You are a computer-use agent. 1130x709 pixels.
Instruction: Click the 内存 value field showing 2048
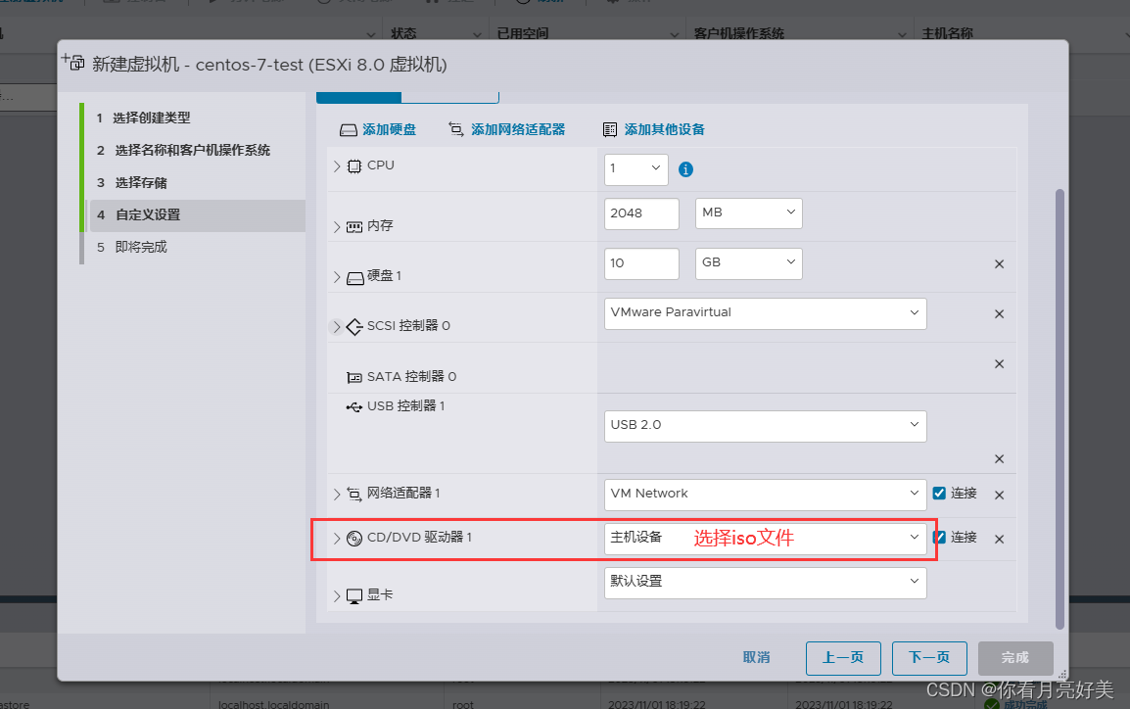pos(641,213)
